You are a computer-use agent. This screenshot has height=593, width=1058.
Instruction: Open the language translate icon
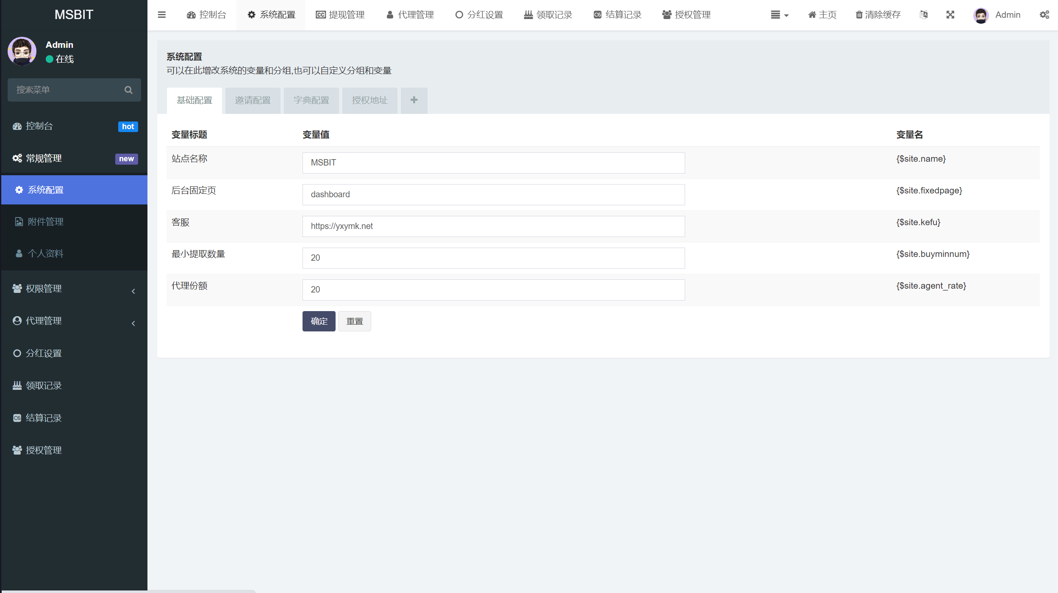point(924,15)
